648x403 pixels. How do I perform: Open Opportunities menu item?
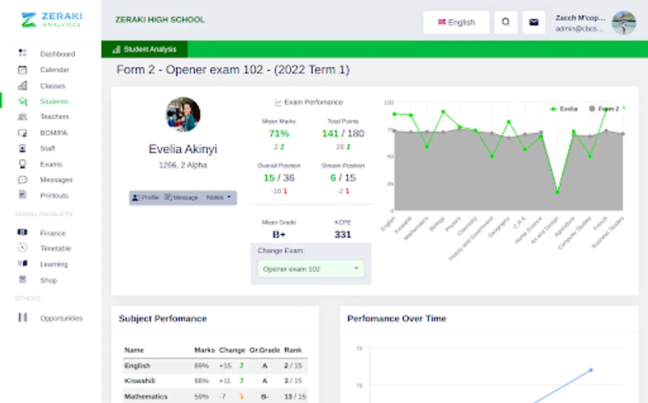61,318
